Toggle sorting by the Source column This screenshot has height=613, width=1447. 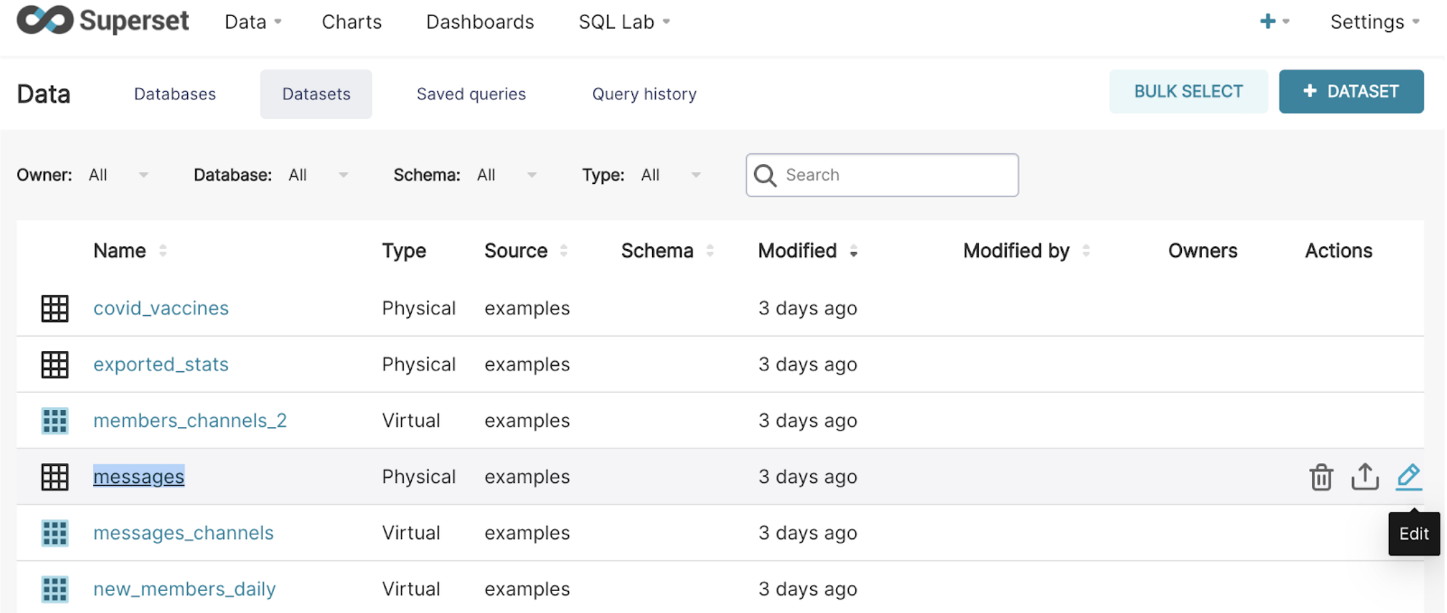[564, 251]
